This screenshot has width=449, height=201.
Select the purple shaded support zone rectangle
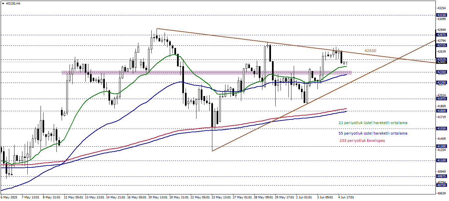coord(207,72)
